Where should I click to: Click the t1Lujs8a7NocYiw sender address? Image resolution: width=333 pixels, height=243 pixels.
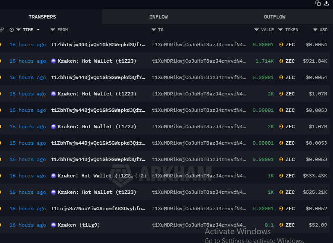98,209
